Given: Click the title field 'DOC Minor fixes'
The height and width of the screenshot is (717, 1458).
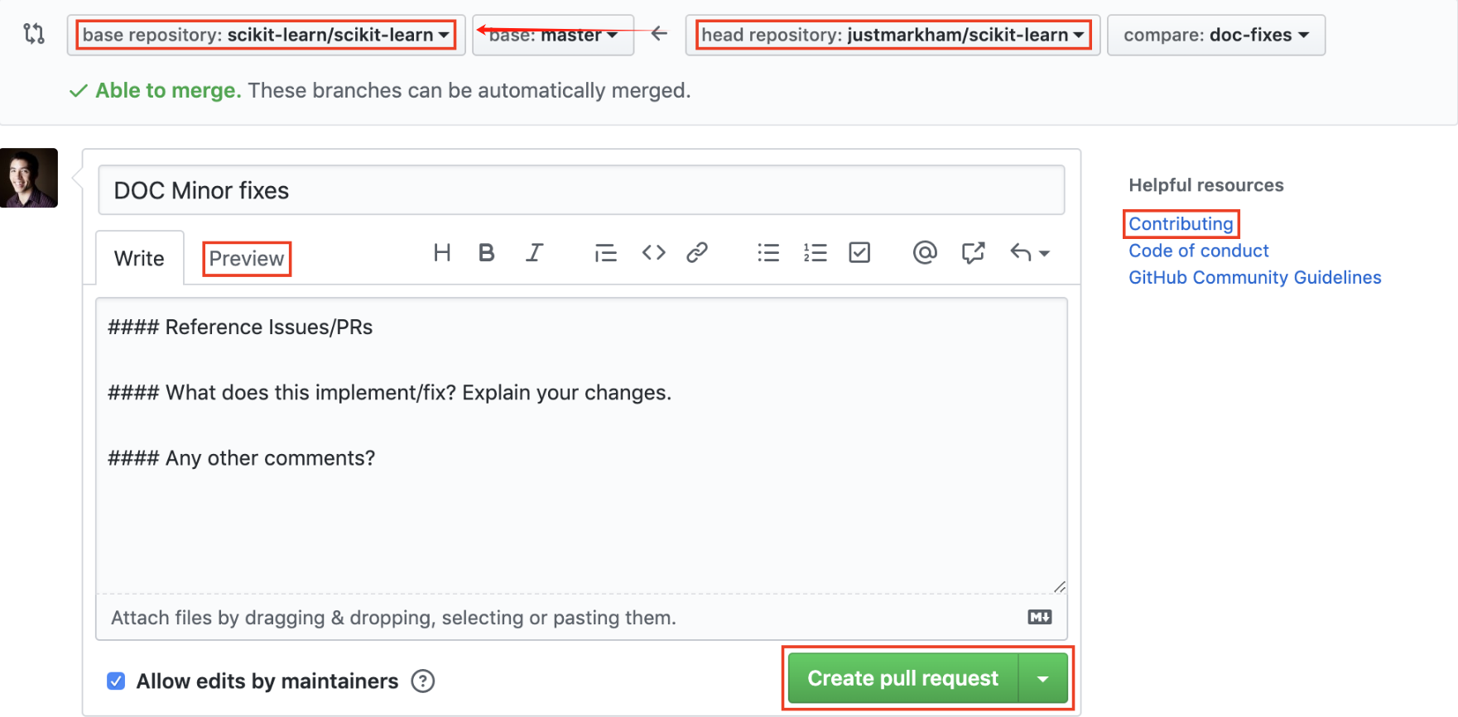Looking at the screenshot, I should pos(581,190).
